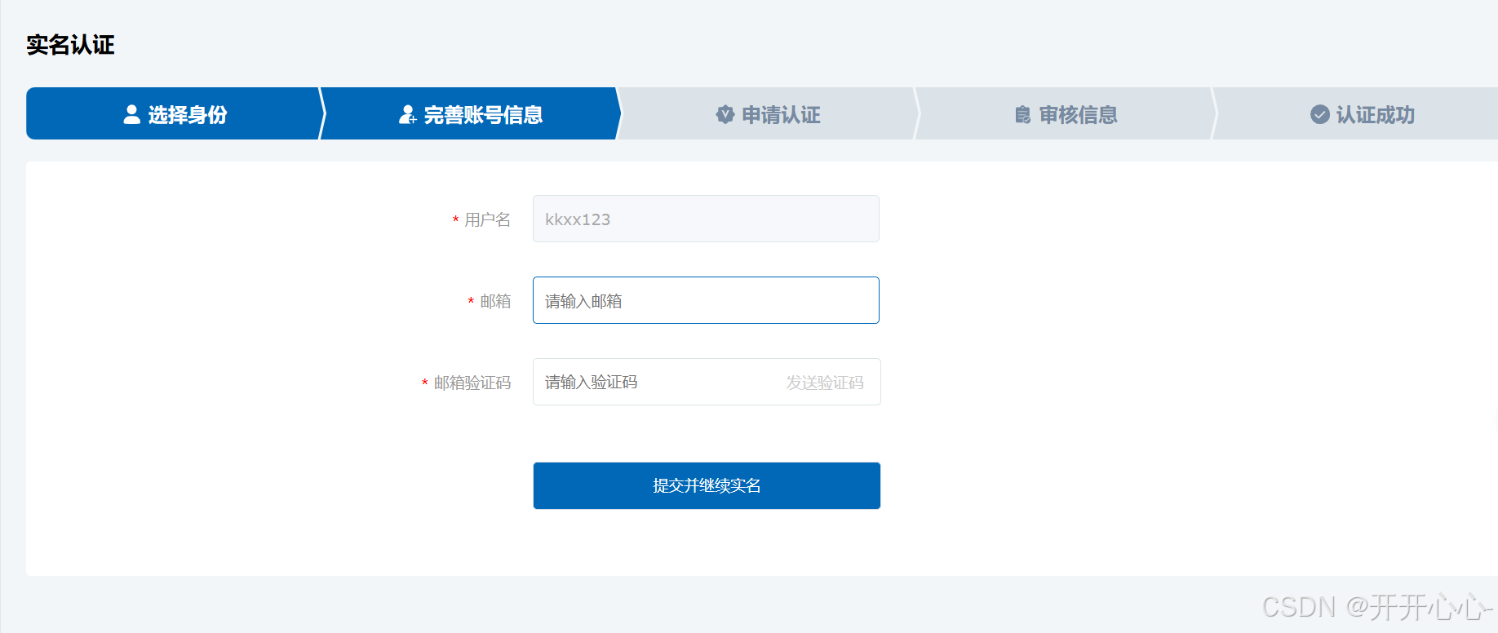Submit with 提交并继续实名 button
Viewport: 1498px width, 633px height.
[x=707, y=485]
